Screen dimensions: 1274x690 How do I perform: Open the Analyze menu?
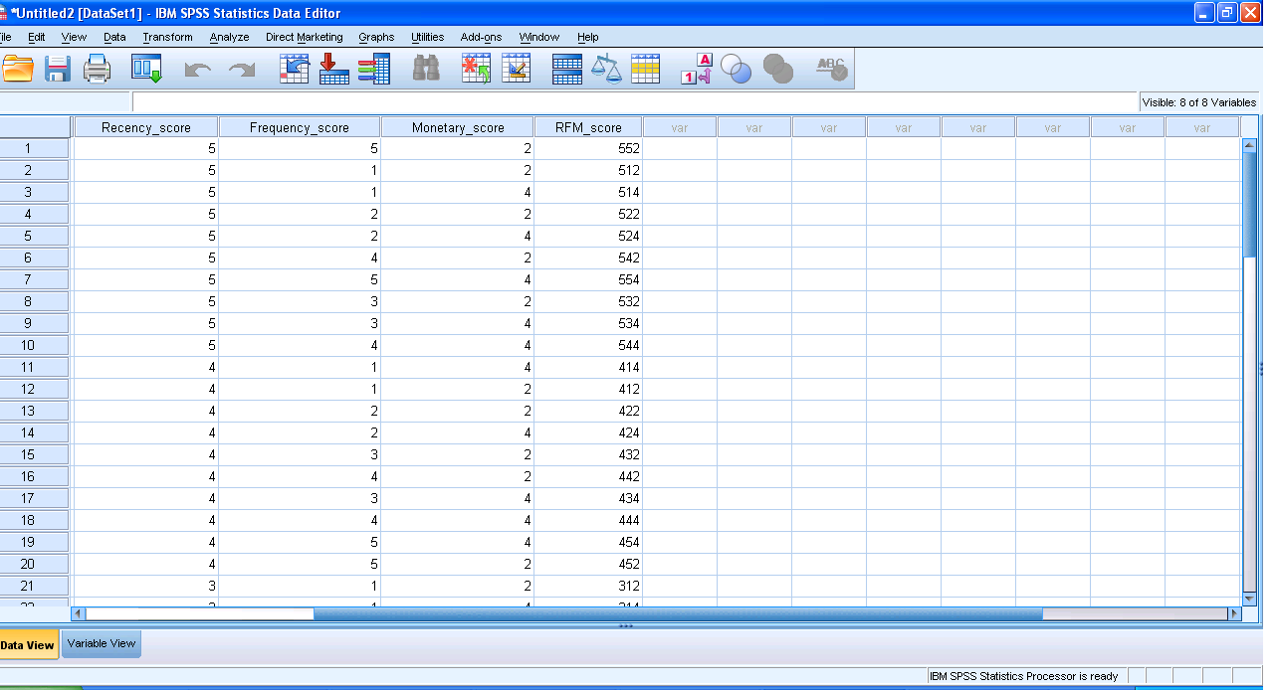[x=229, y=37]
